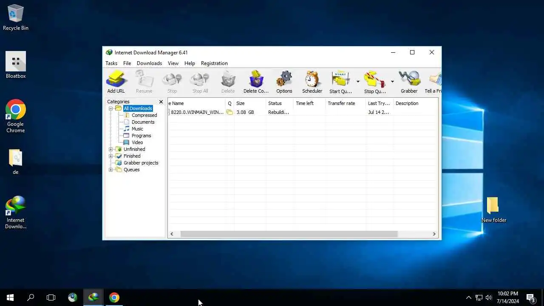This screenshot has width=544, height=306.
Task: Click the Stop Queue toolbar icon
Action: click(375, 82)
